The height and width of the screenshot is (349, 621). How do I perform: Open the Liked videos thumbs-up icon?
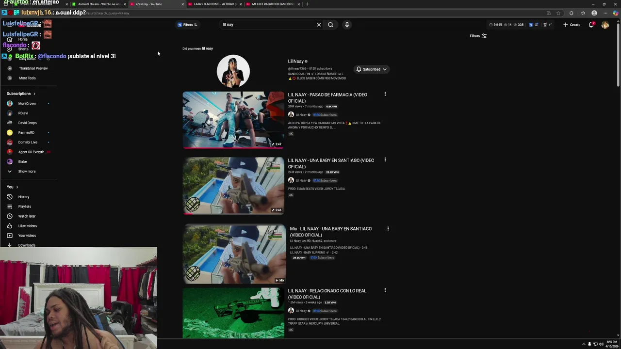(x=10, y=226)
